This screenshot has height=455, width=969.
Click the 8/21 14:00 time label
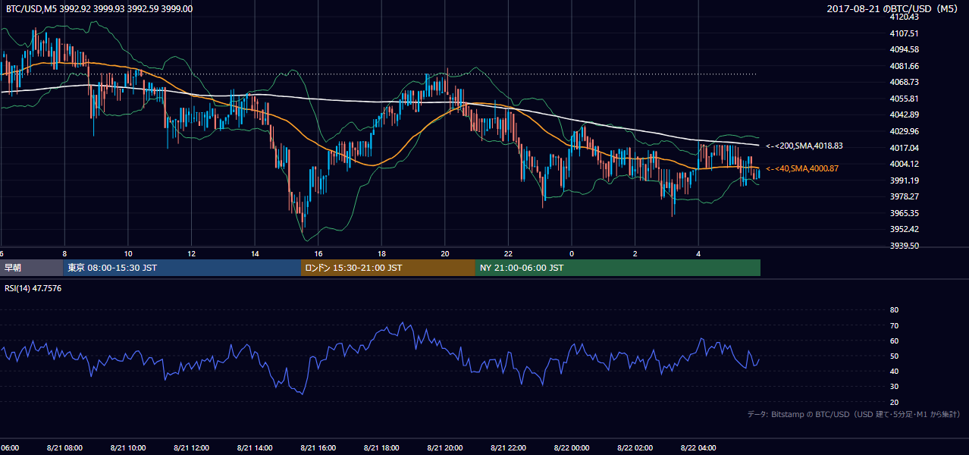click(255, 448)
